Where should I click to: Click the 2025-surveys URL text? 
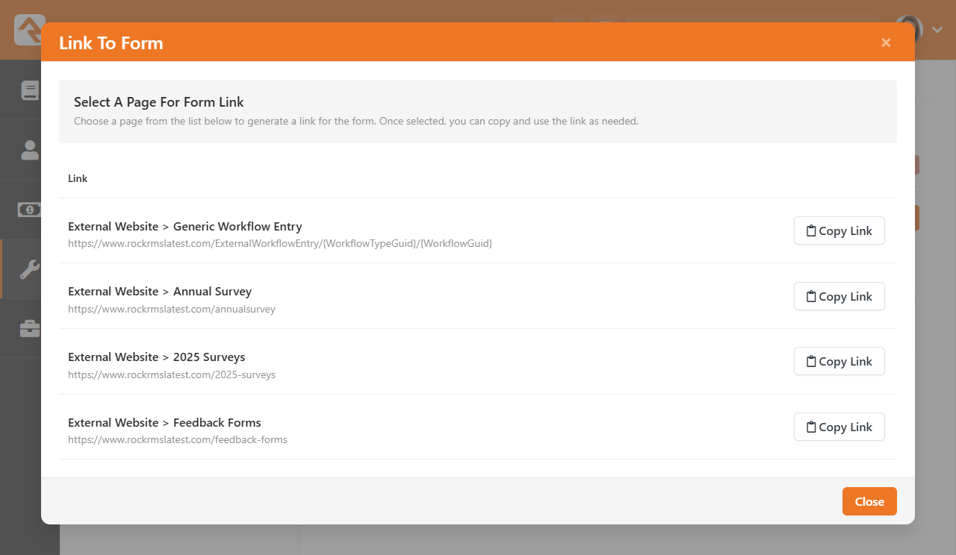click(x=171, y=375)
